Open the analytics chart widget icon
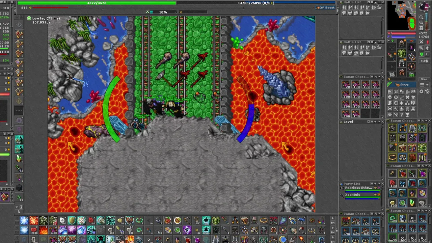 402,97
